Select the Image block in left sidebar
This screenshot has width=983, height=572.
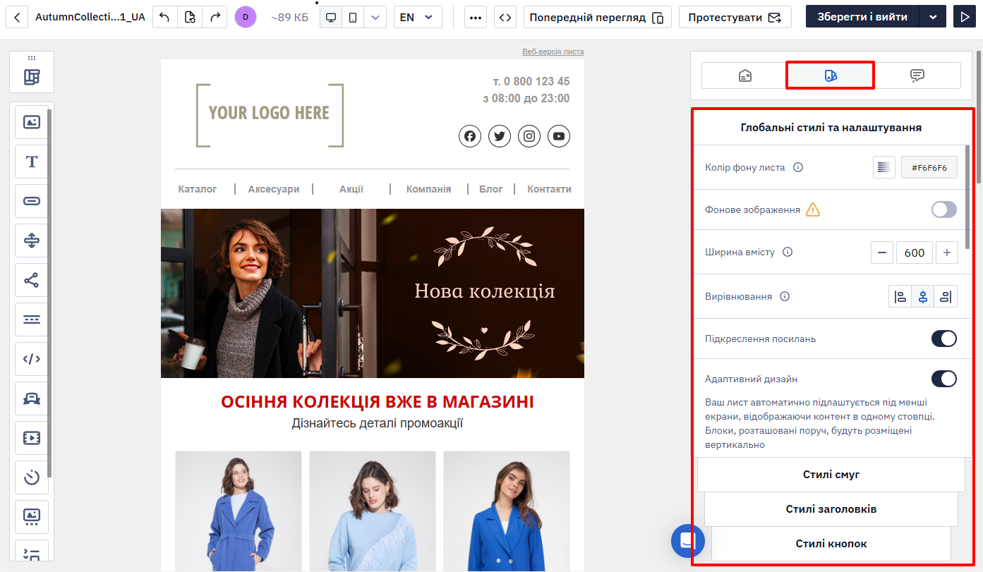tap(32, 122)
